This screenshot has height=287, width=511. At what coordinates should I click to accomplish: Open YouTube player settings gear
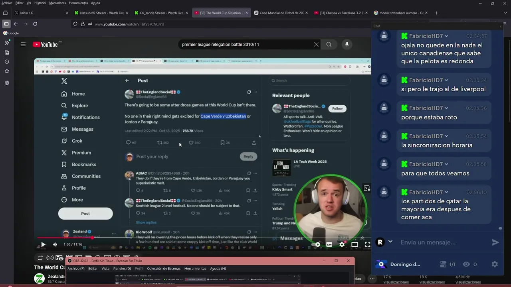[342, 244]
